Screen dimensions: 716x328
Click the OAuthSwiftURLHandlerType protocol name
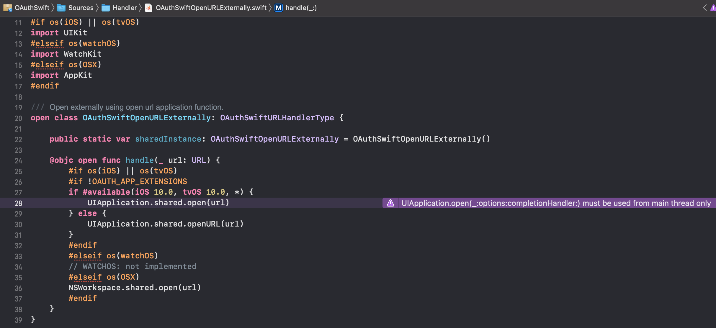click(x=277, y=118)
